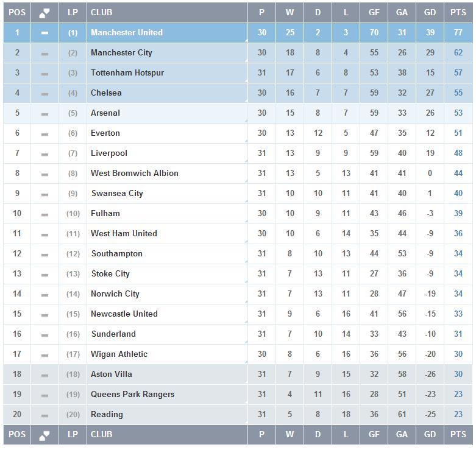The width and height of the screenshot is (476, 450).
Task: Click Swansea City's last position (9) cell
Action: [x=73, y=194]
